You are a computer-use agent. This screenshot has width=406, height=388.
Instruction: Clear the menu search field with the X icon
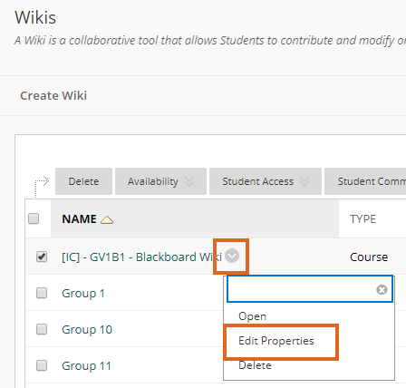point(382,289)
